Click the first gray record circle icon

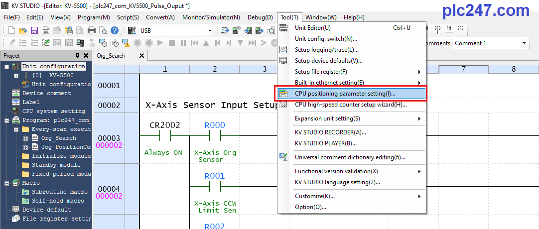[137, 43]
